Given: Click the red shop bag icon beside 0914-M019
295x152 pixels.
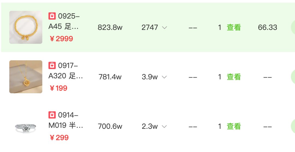Looking at the screenshot, I should [52, 115].
